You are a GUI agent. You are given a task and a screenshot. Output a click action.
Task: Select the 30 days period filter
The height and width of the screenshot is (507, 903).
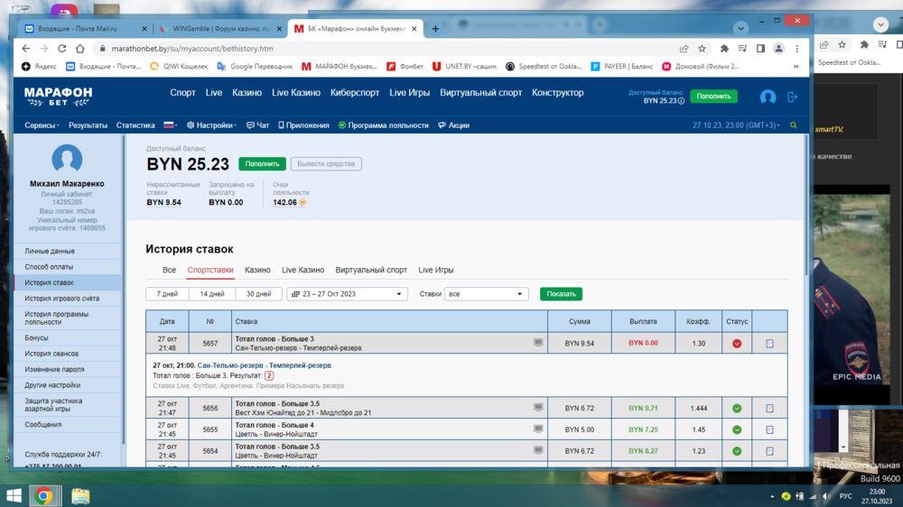(258, 294)
